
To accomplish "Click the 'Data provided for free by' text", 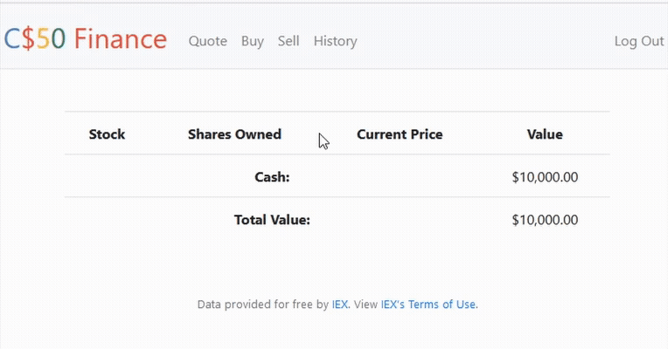I will [262, 305].
